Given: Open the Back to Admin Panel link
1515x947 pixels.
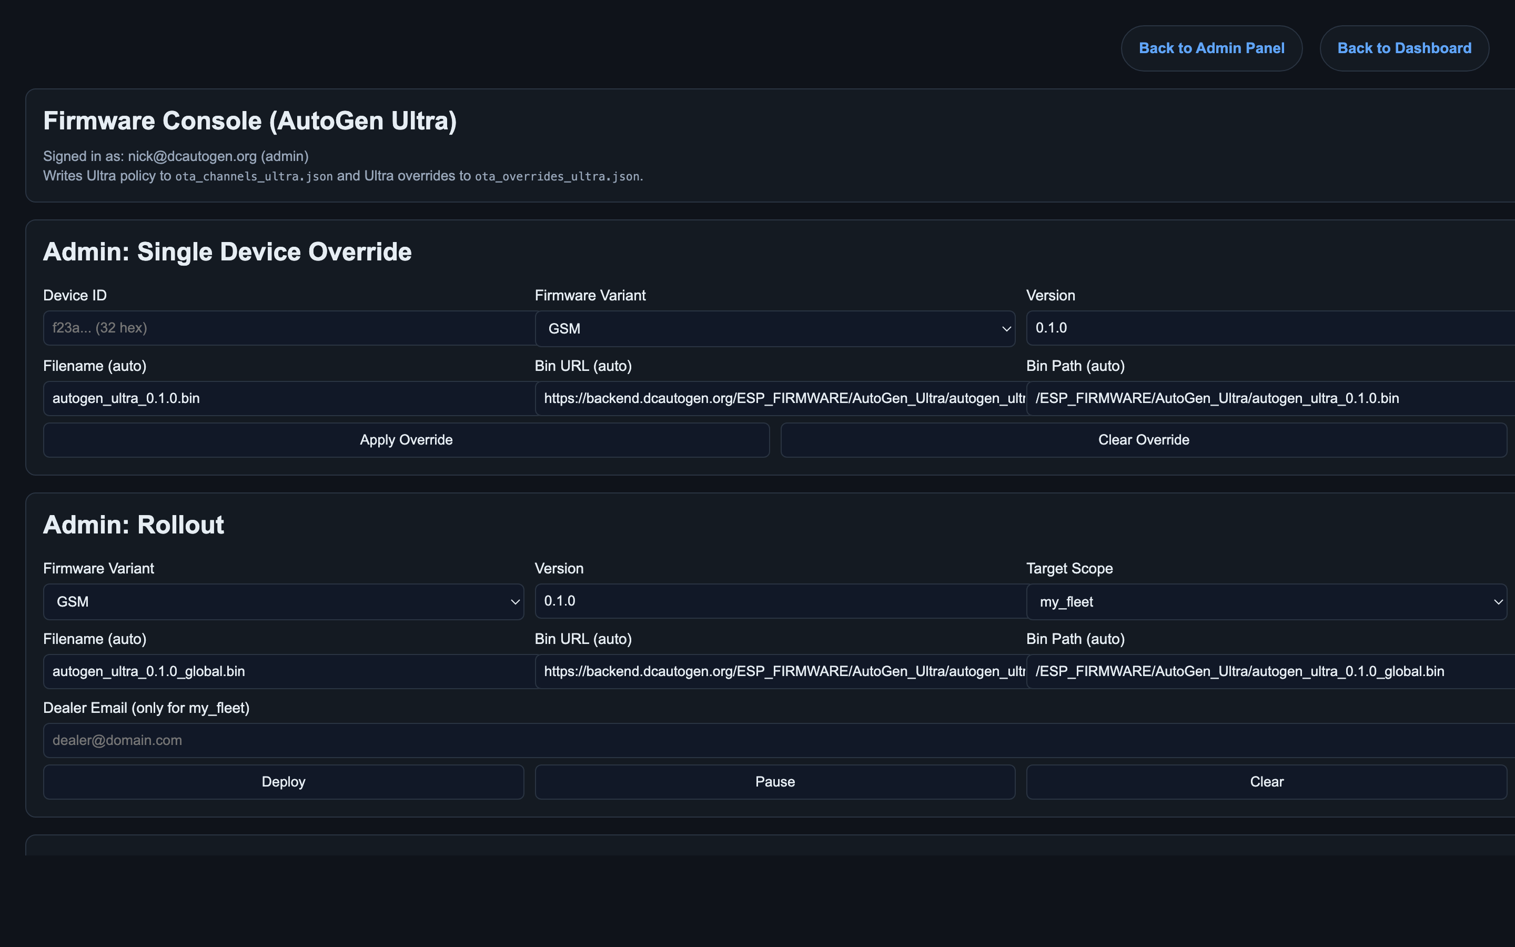Looking at the screenshot, I should pyautogui.click(x=1211, y=48).
